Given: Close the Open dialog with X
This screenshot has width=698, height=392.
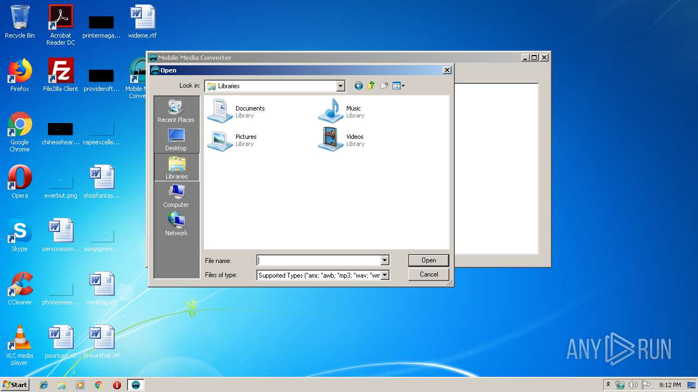Looking at the screenshot, I should (447, 70).
